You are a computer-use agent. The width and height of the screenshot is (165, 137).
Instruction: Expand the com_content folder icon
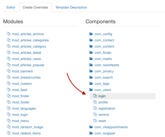[x=91, y=46]
